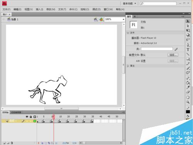Select the Subselection tool
193x145 pixels.
pos(188,26)
